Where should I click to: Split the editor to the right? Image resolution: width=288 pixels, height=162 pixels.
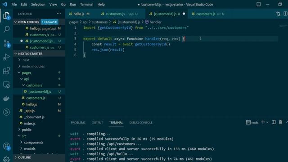tap(285, 14)
